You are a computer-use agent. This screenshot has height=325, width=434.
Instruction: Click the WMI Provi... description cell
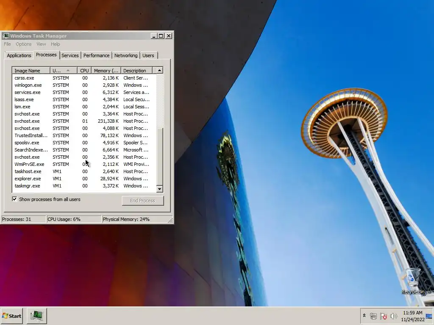point(136,164)
